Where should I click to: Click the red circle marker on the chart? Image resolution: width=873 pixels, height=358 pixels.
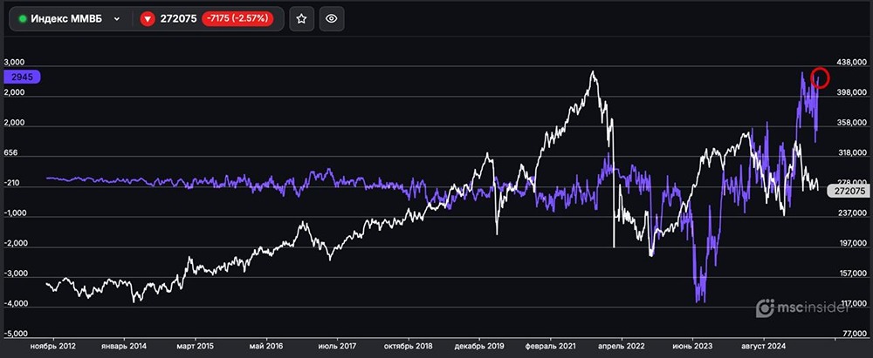[820, 78]
